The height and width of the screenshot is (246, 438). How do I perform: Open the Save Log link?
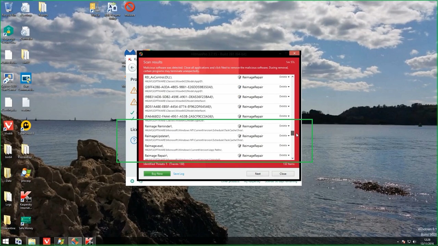pos(179,174)
